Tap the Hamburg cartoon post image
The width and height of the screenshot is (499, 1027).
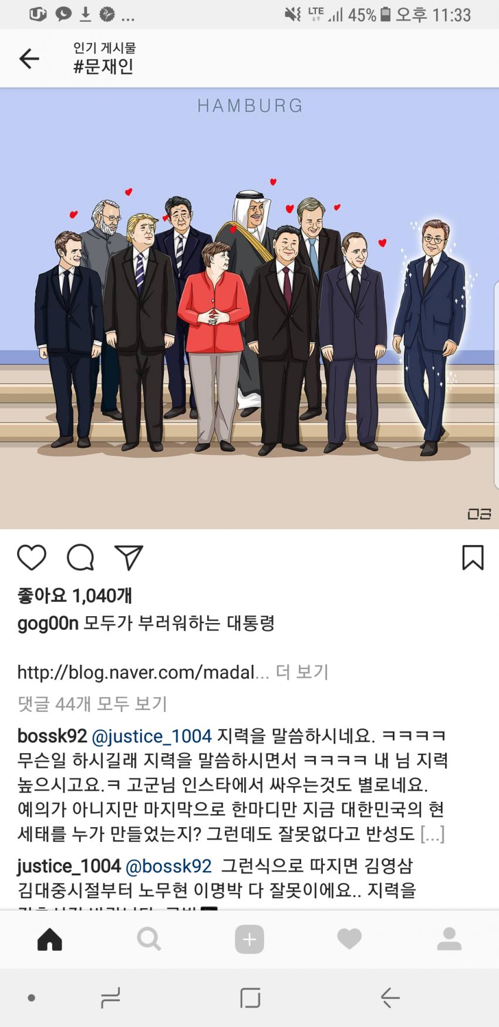249,309
